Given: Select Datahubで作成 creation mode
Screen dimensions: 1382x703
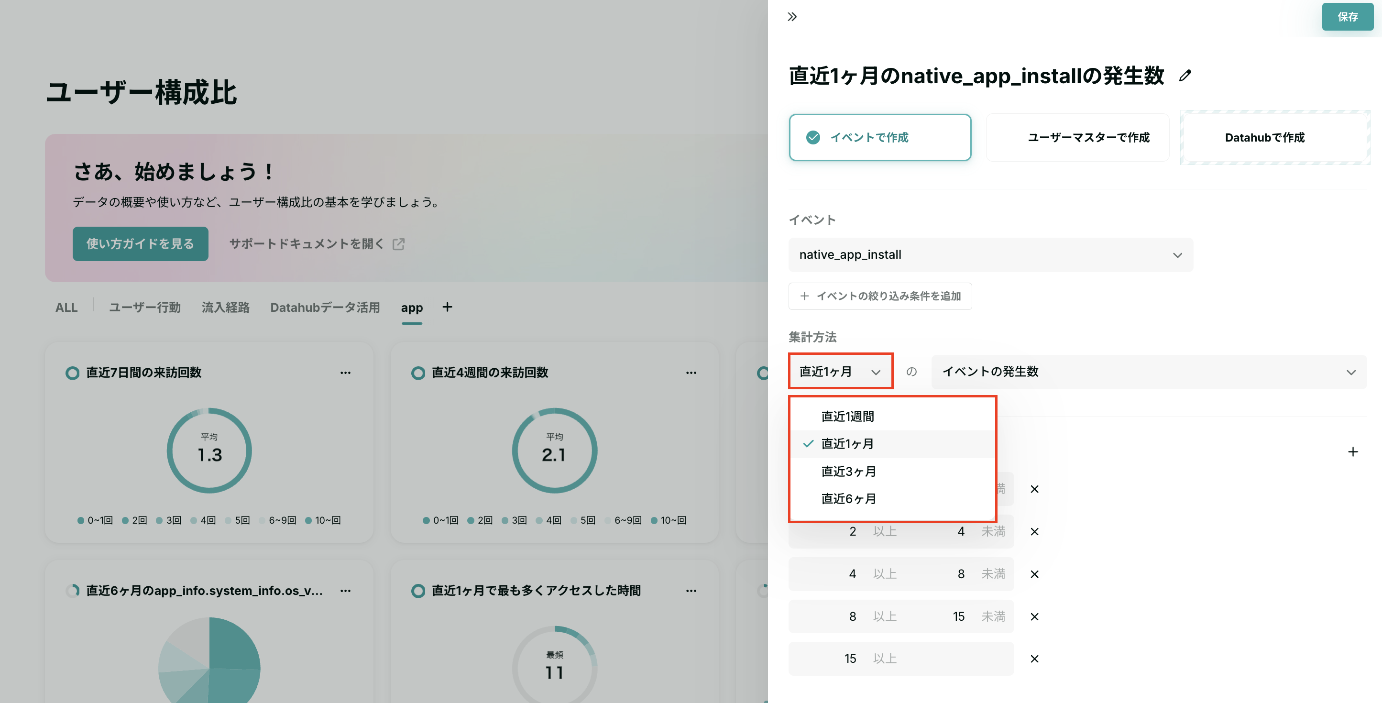Looking at the screenshot, I should [x=1275, y=137].
